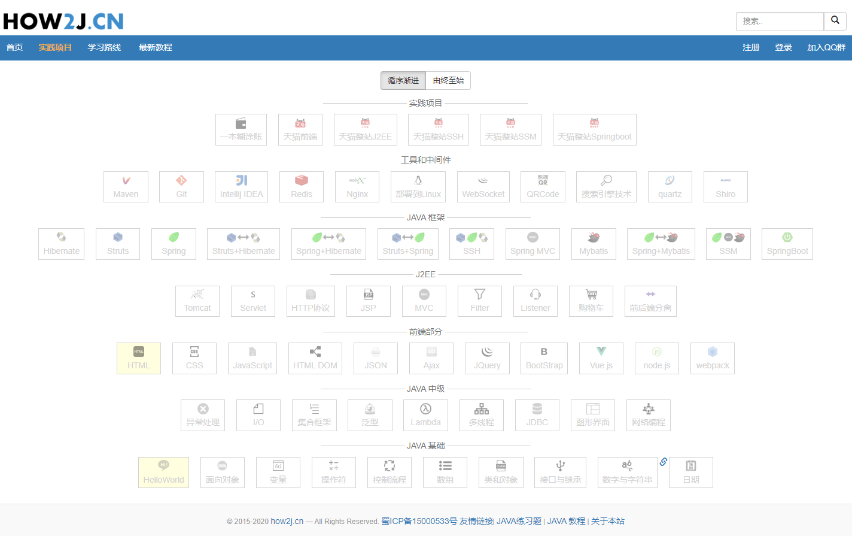
Task: Open the WebSocket tile
Action: click(x=483, y=187)
